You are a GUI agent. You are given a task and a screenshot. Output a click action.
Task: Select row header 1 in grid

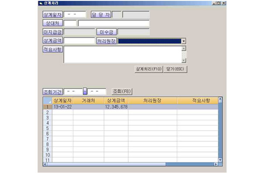[48, 107]
